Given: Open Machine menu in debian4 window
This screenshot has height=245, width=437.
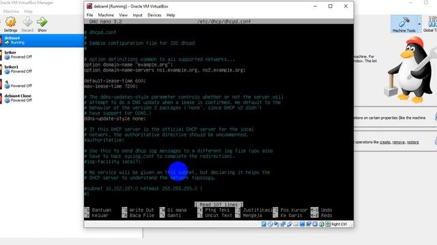Looking at the screenshot, I should [x=106, y=15].
